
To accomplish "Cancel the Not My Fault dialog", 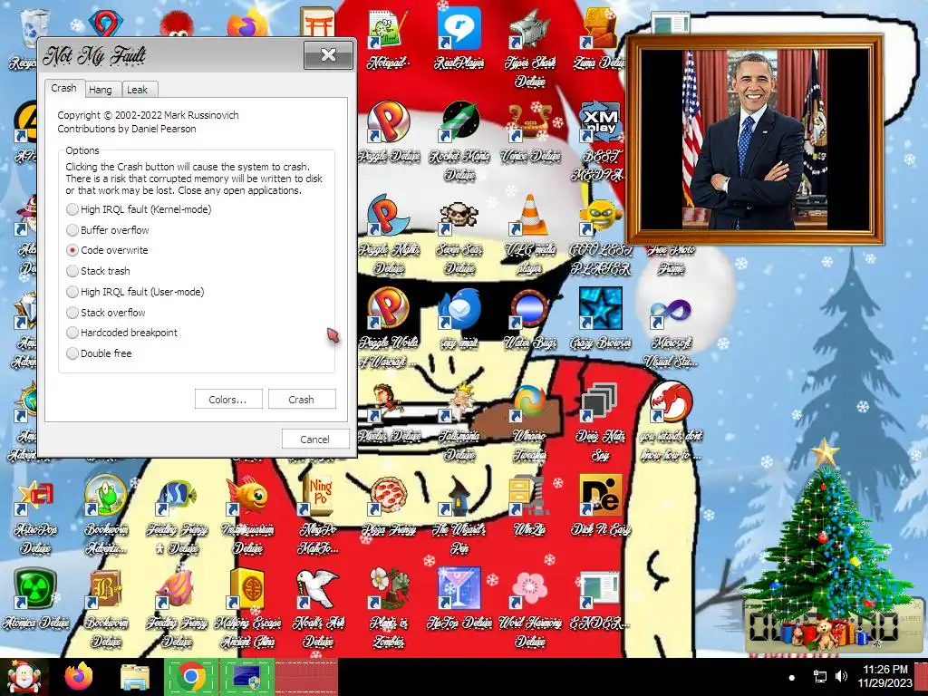I will point(315,440).
